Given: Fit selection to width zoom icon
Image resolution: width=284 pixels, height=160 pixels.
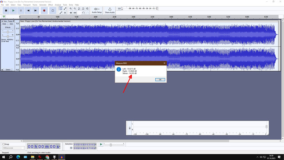Looking at the screenshot, I should coord(79,8).
